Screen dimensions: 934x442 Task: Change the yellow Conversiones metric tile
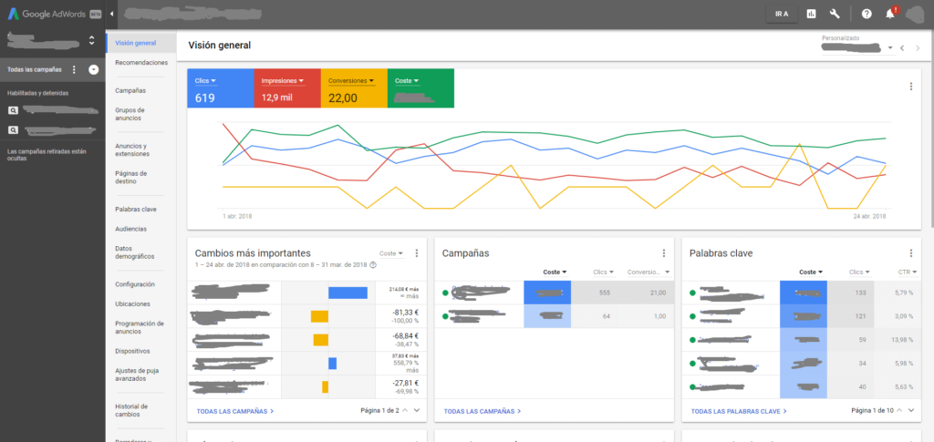(354, 88)
